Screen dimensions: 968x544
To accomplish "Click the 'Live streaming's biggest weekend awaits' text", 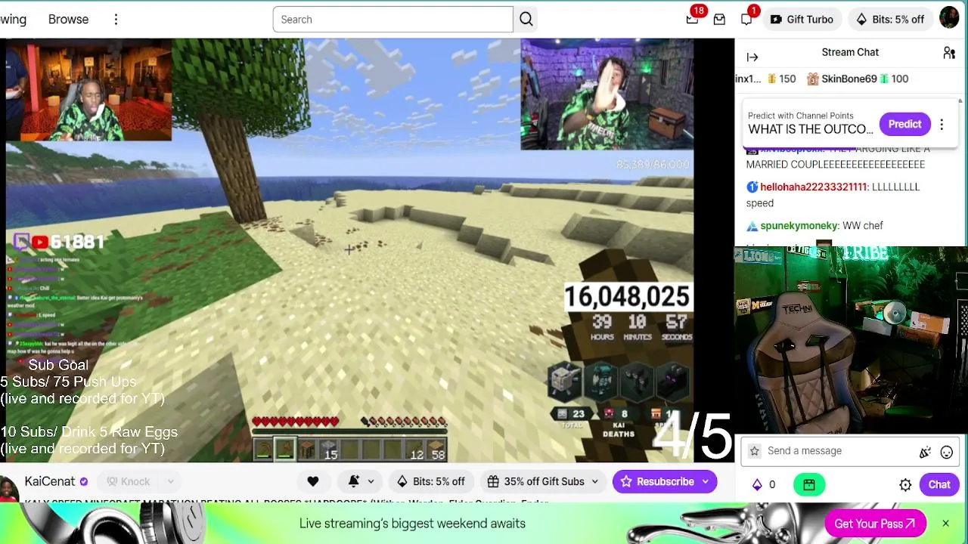I will (x=412, y=524).
